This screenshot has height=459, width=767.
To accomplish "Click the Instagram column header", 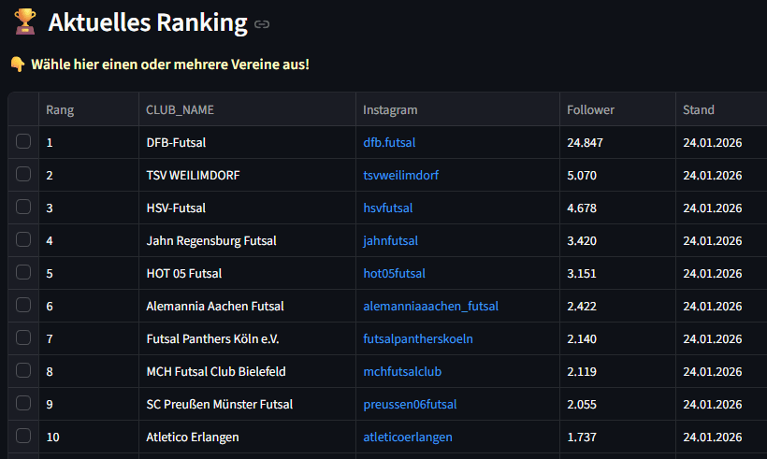I will click(390, 109).
